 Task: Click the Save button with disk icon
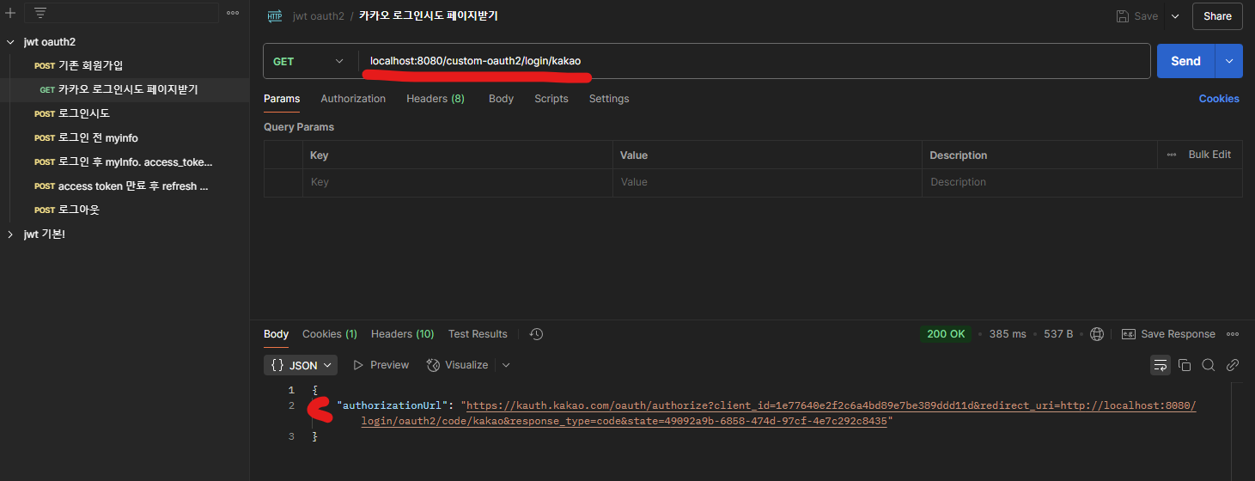click(x=1136, y=16)
